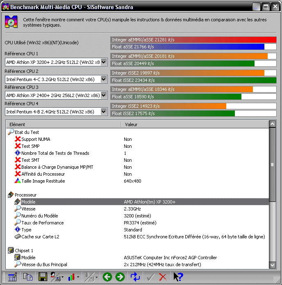Click the blue refresh arrows icon
This screenshot has width=282, height=285.
135,277
